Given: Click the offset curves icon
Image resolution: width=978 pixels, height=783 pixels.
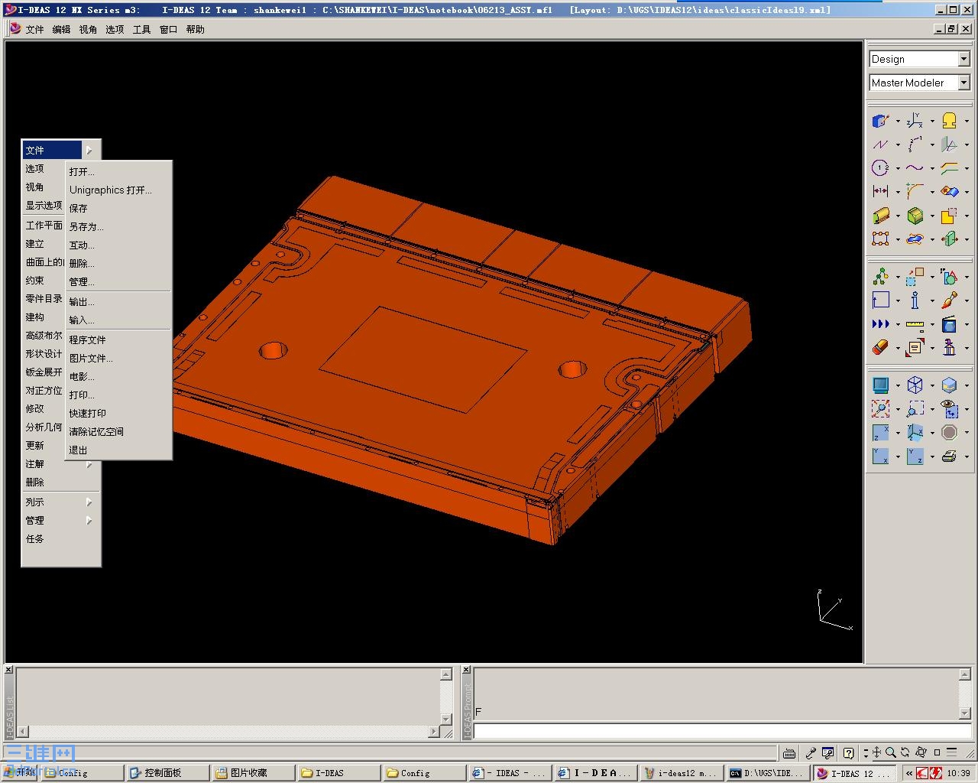Looking at the screenshot, I should 949,168.
